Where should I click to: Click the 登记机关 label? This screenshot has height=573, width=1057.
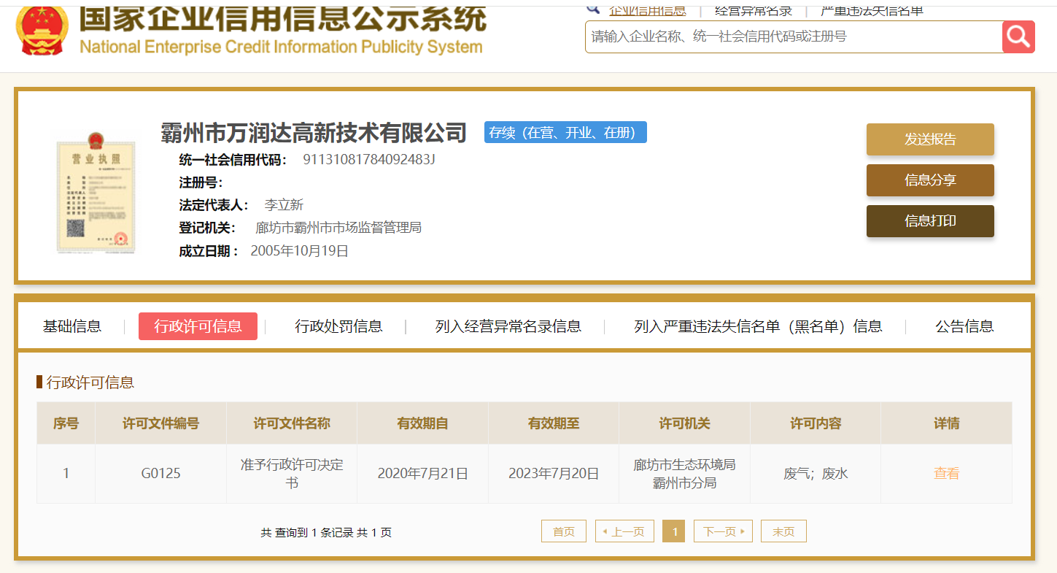[207, 228]
